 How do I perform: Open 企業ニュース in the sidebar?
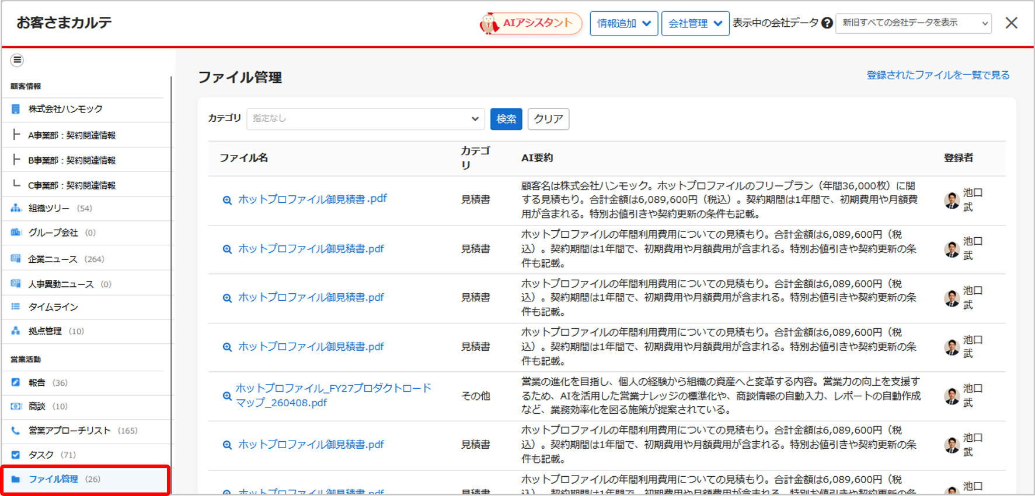coord(53,259)
